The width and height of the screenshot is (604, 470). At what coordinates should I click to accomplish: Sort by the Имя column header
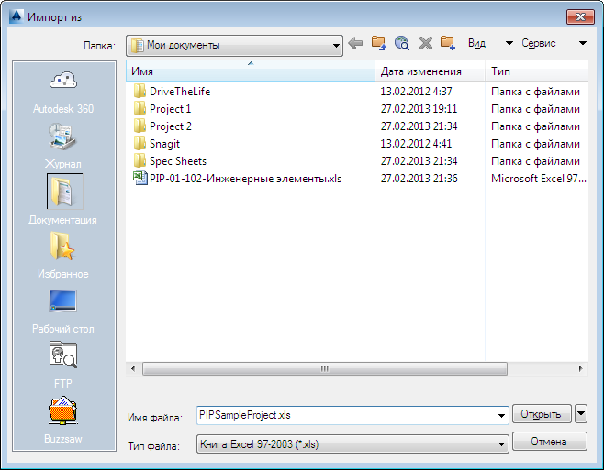click(x=251, y=71)
